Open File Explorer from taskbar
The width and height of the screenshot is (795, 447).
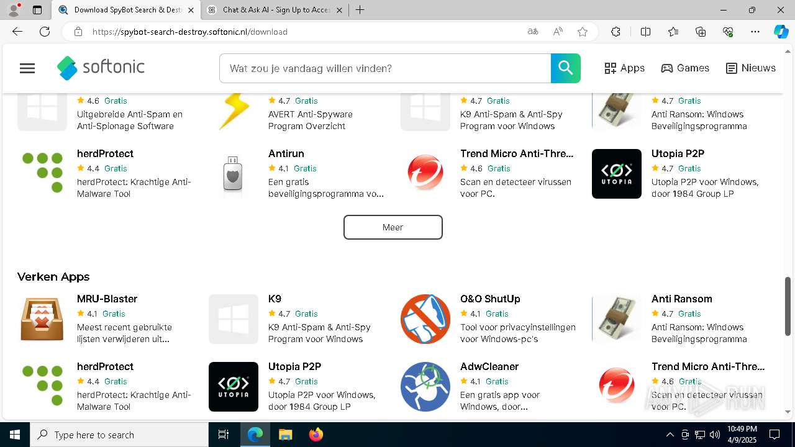[285, 435]
